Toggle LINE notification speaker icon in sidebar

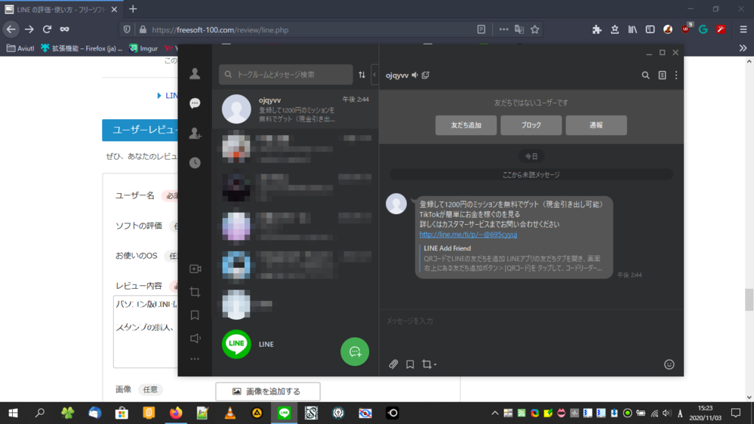click(x=195, y=339)
